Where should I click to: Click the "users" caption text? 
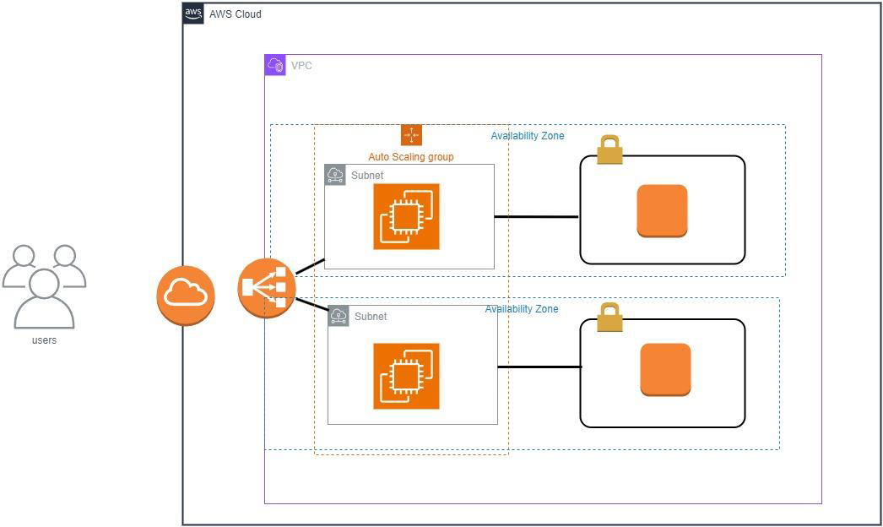coord(44,340)
